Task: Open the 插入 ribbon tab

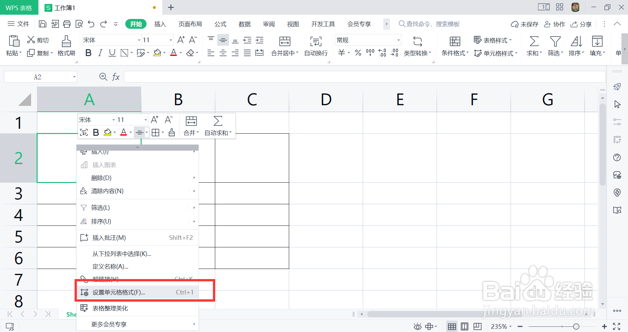Action: tap(160, 24)
